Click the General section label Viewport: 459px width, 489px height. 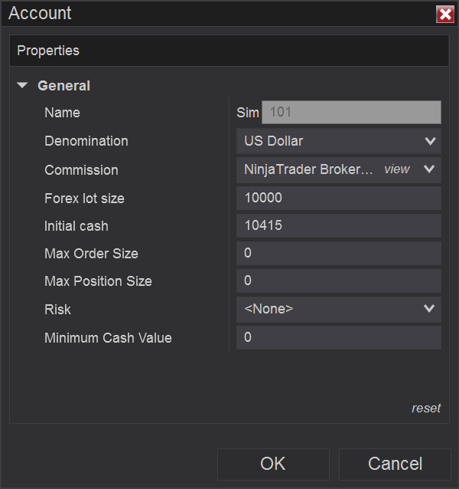[x=63, y=86]
